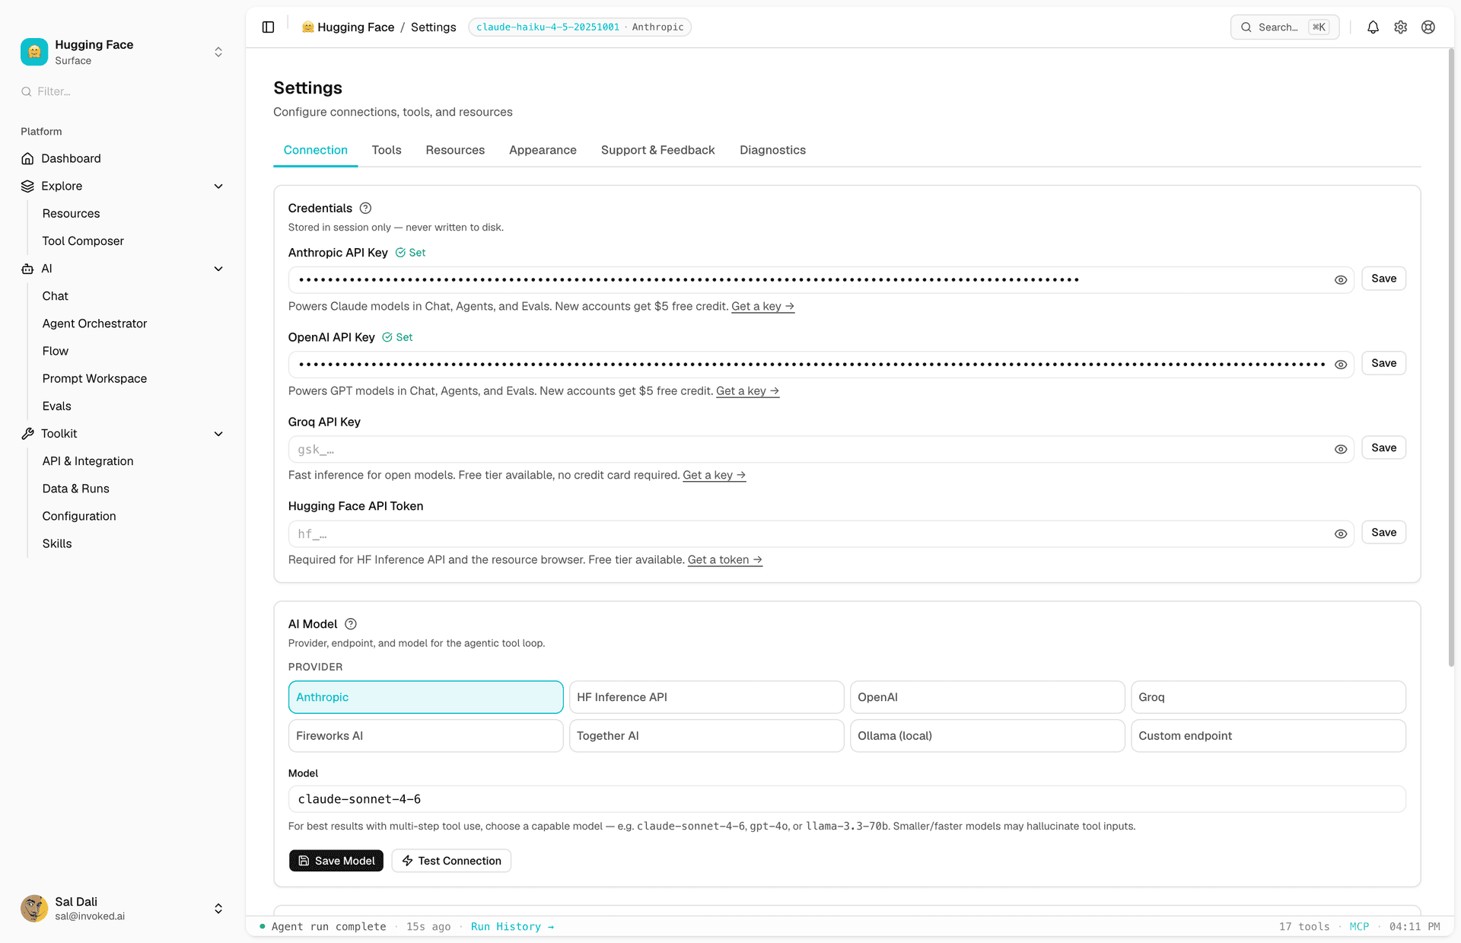Open the Get a token link
Viewport: 1461px width, 943px height.
[724, 560]
